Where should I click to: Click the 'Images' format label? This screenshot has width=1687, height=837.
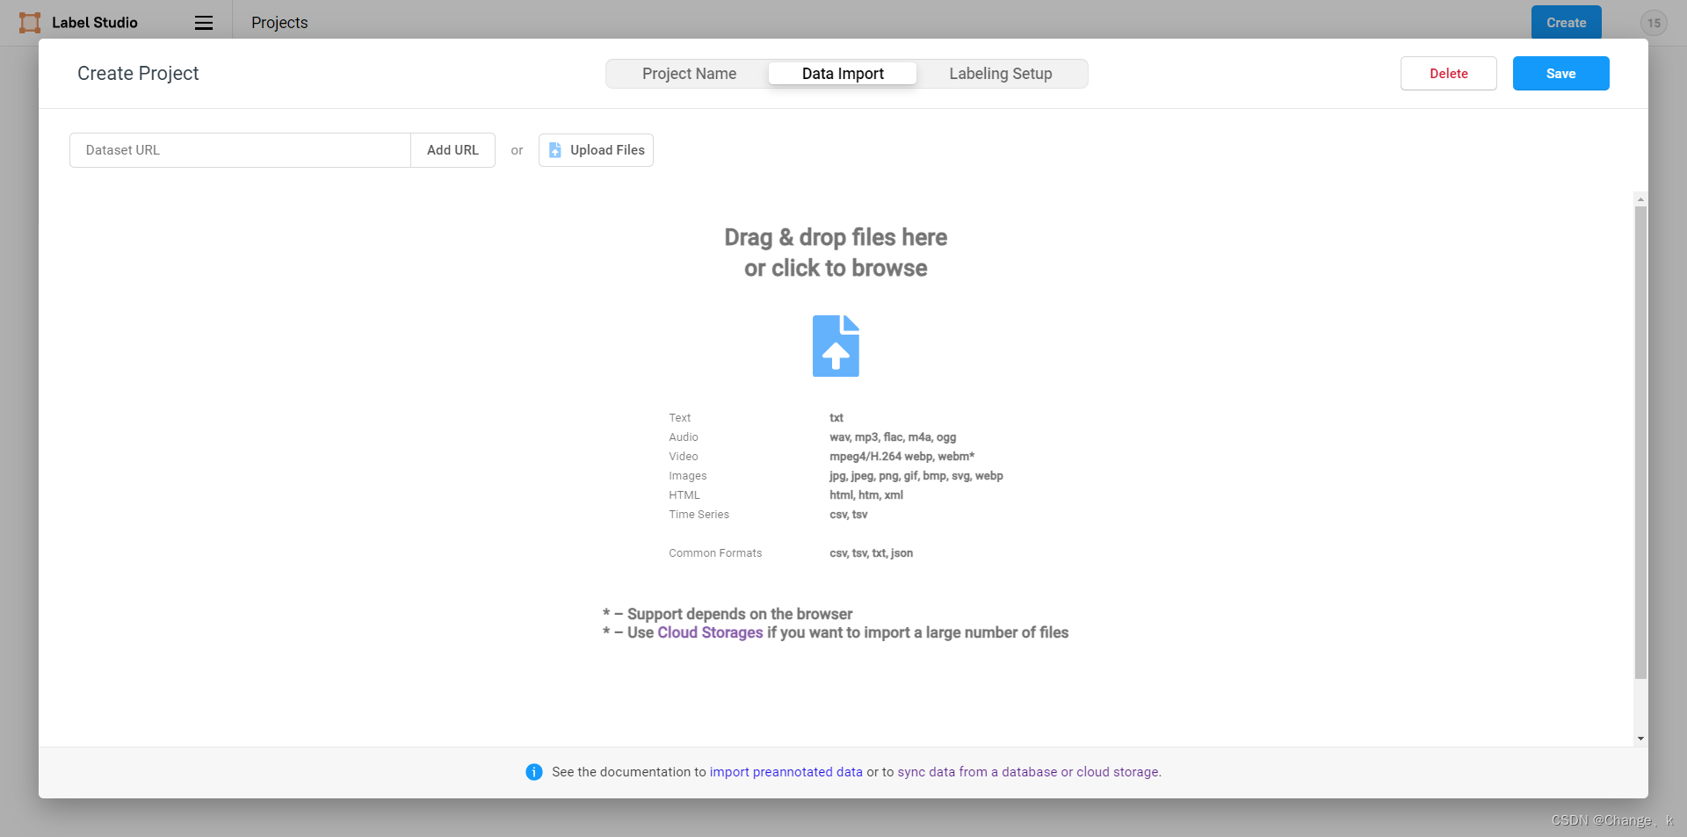687,476
